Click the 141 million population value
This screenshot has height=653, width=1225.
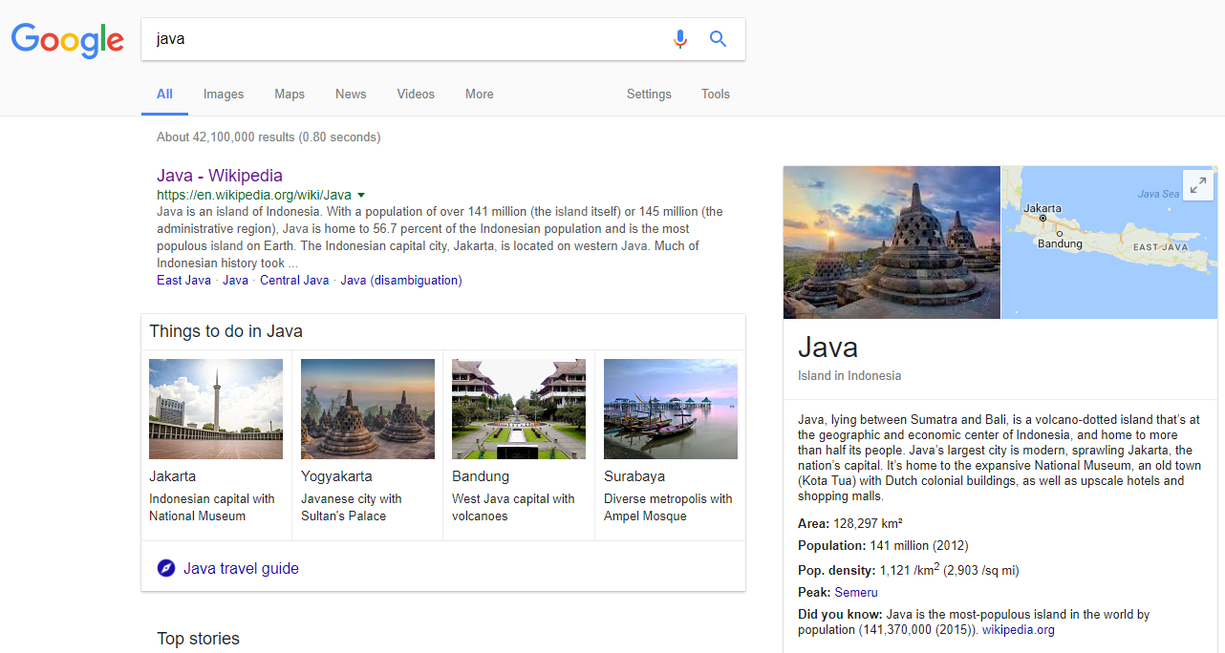click(x=899, y=546)
